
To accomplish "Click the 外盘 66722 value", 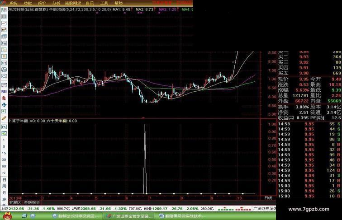I will (302, 101).
